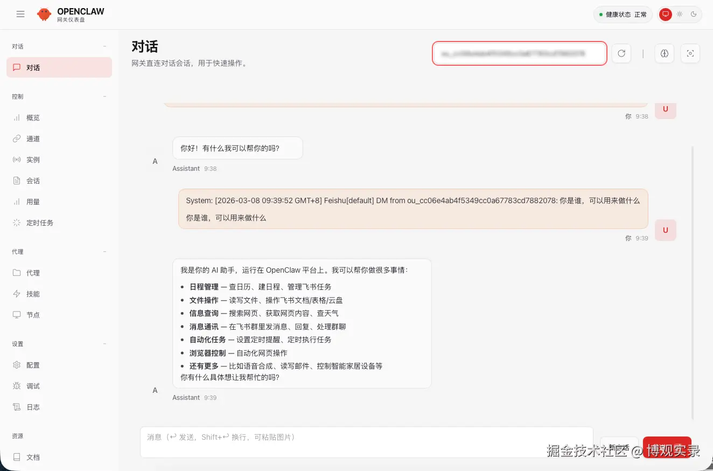Click the 网关直连对话会话 subtitle text
Screen dimensions: 713x471
coord(190,63)
